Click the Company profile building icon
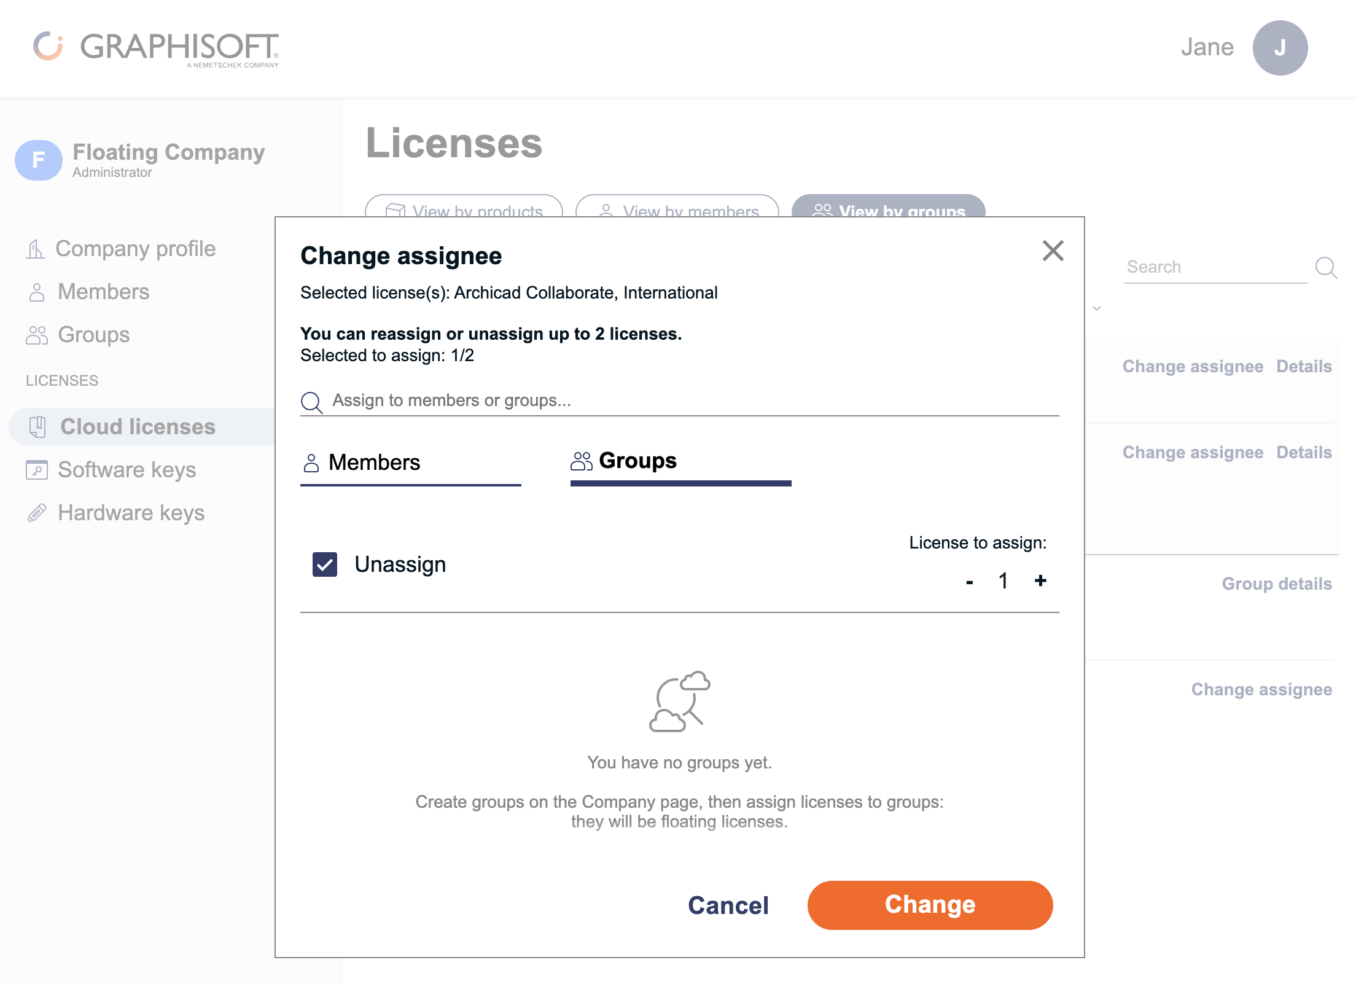 pos(36,249)
